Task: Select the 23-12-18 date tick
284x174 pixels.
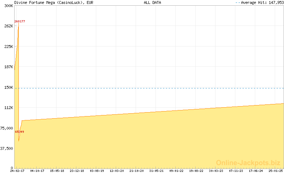Action: (x=77, y=171)
